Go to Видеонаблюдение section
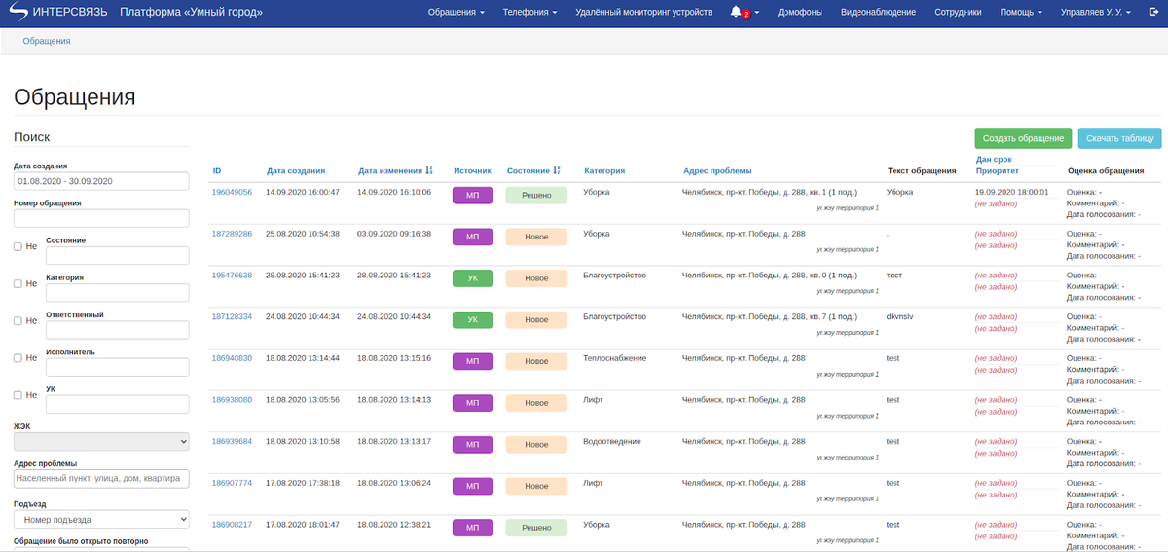The height and width of the screenshot is (552, 1168). [878, 13]
